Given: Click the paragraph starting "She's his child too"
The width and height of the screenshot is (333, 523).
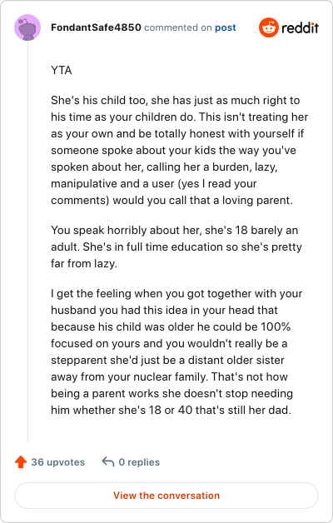Looking at the screenshot, I should tap(179, 150).
